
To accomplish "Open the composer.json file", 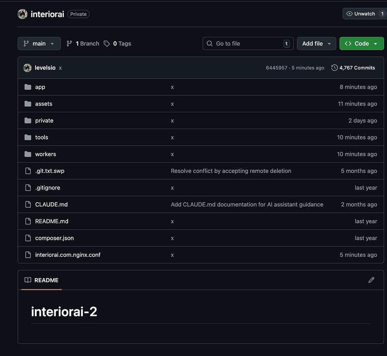I will click(x=54, y=238).
